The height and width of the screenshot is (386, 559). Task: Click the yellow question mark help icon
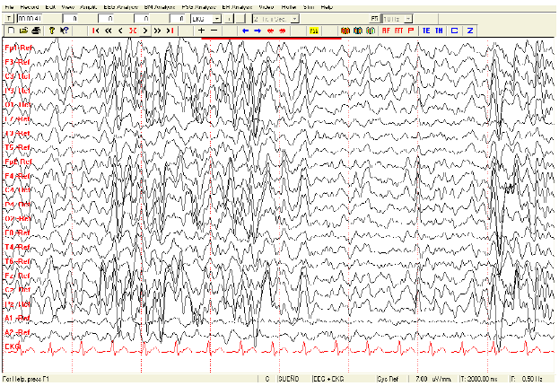pos(52,31)
